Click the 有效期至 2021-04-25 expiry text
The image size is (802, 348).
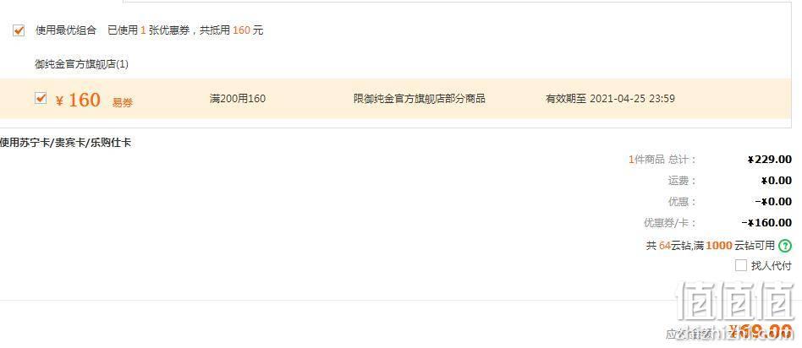click(x=610, y=99)
